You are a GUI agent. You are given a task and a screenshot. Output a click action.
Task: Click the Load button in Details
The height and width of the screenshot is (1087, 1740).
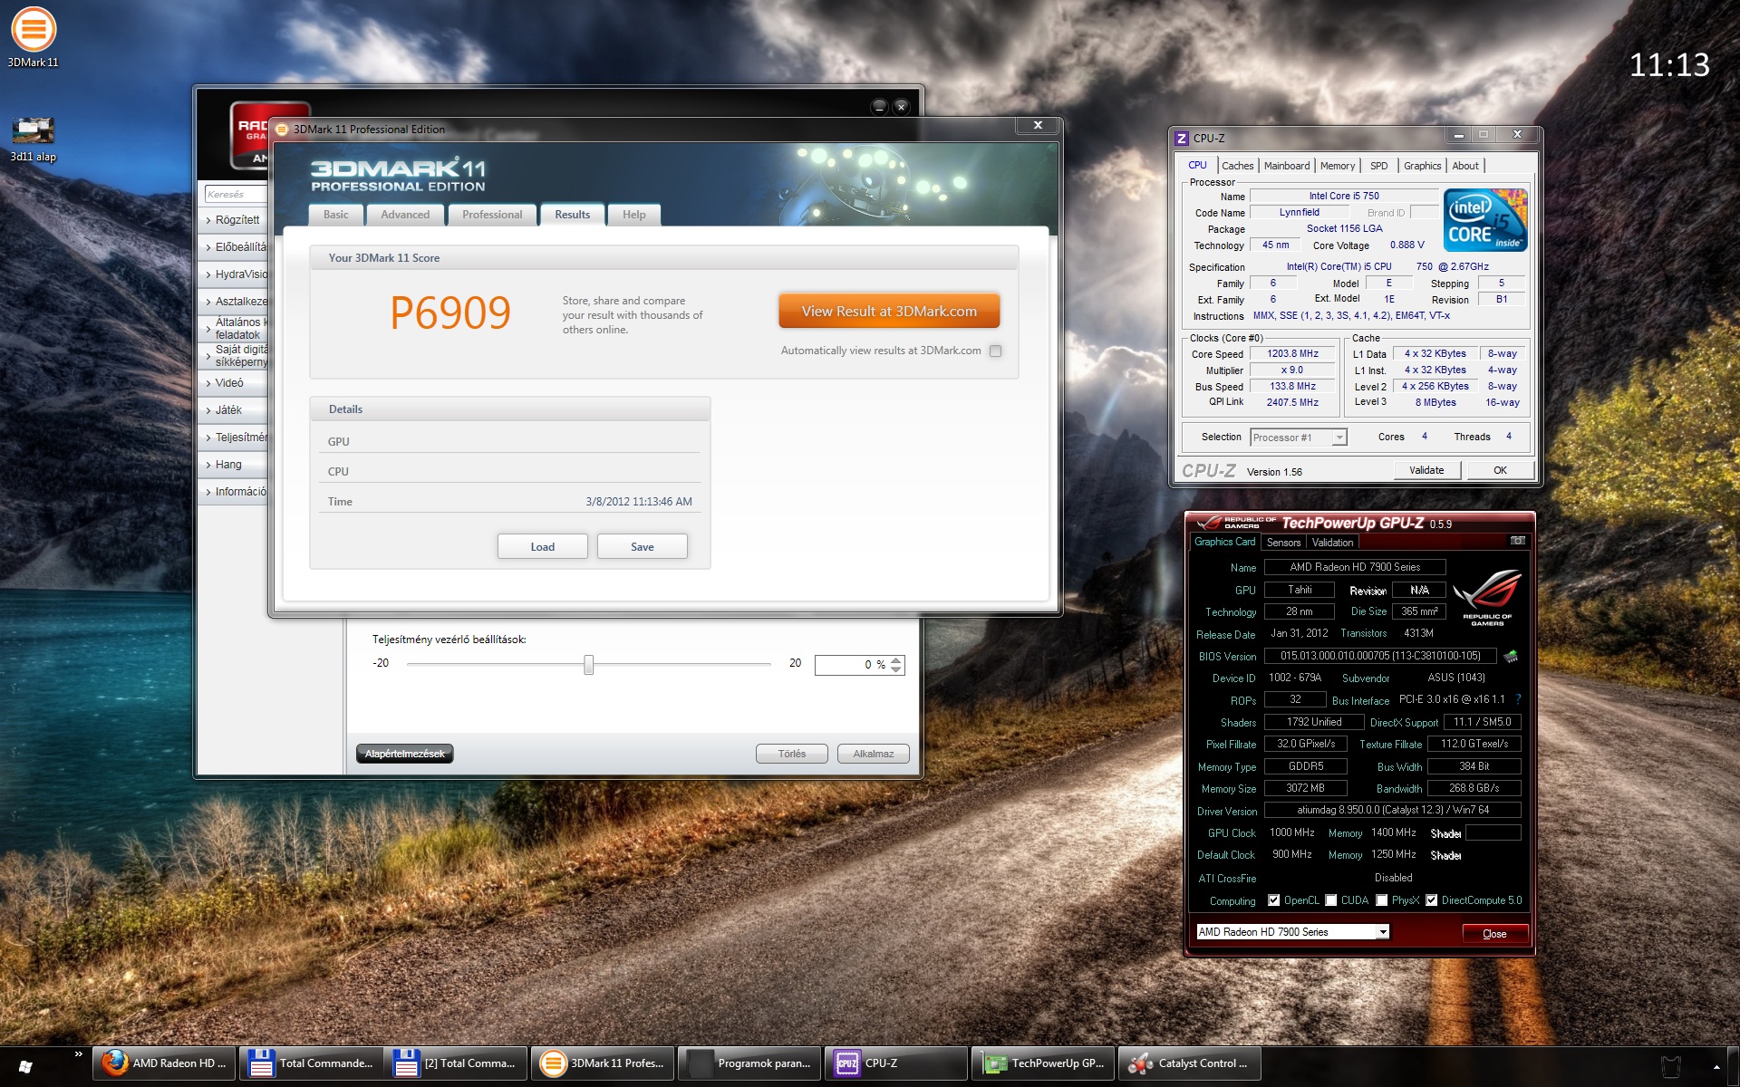click(x=542, y=547)
